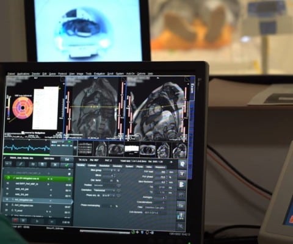Click the red stop scan button

tap(15, 220)
